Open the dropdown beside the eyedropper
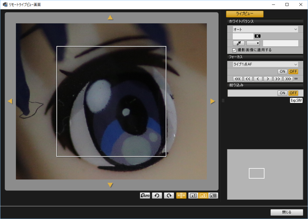This screenshot has width=308, height=219. [x=253, y=43]
